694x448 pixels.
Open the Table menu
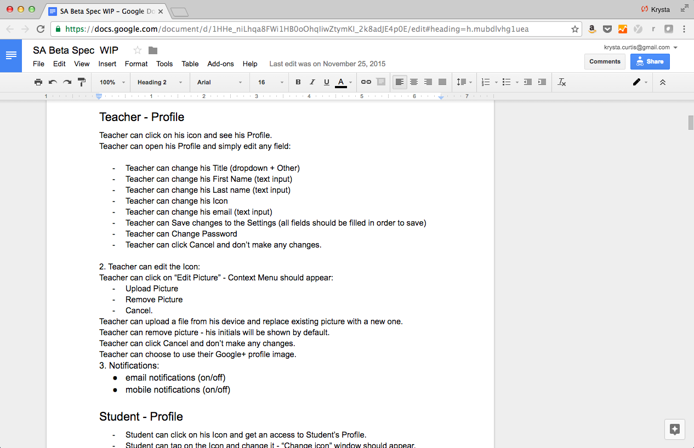point(190,64)
